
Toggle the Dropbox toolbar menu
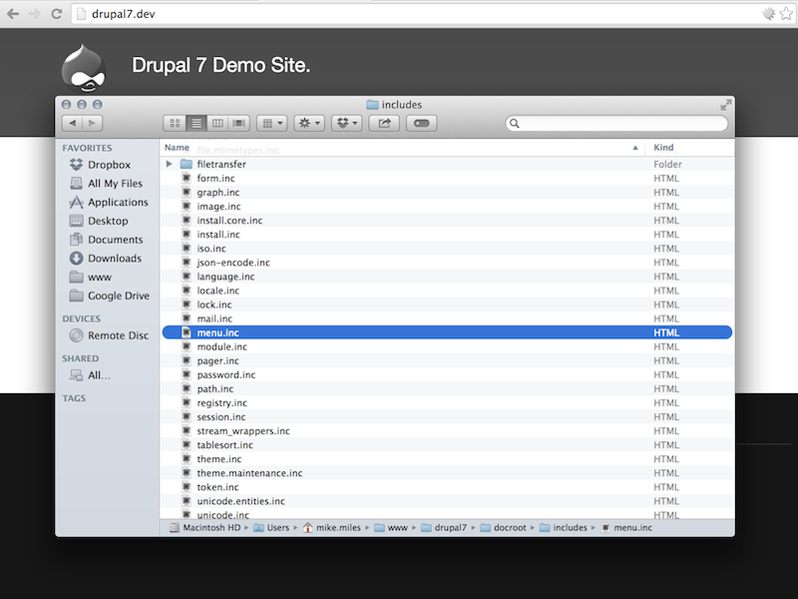pos(344,122)
